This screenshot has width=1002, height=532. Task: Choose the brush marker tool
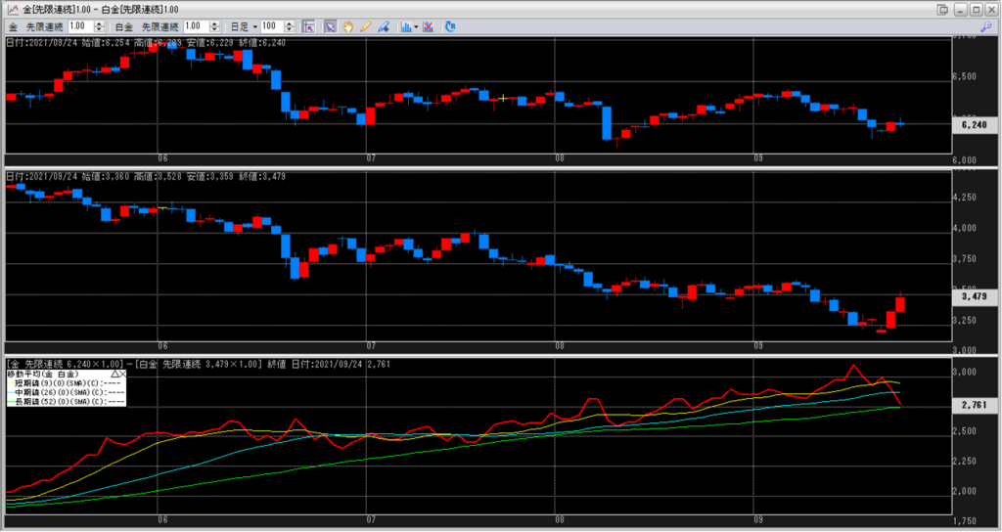tap(383, 25)
